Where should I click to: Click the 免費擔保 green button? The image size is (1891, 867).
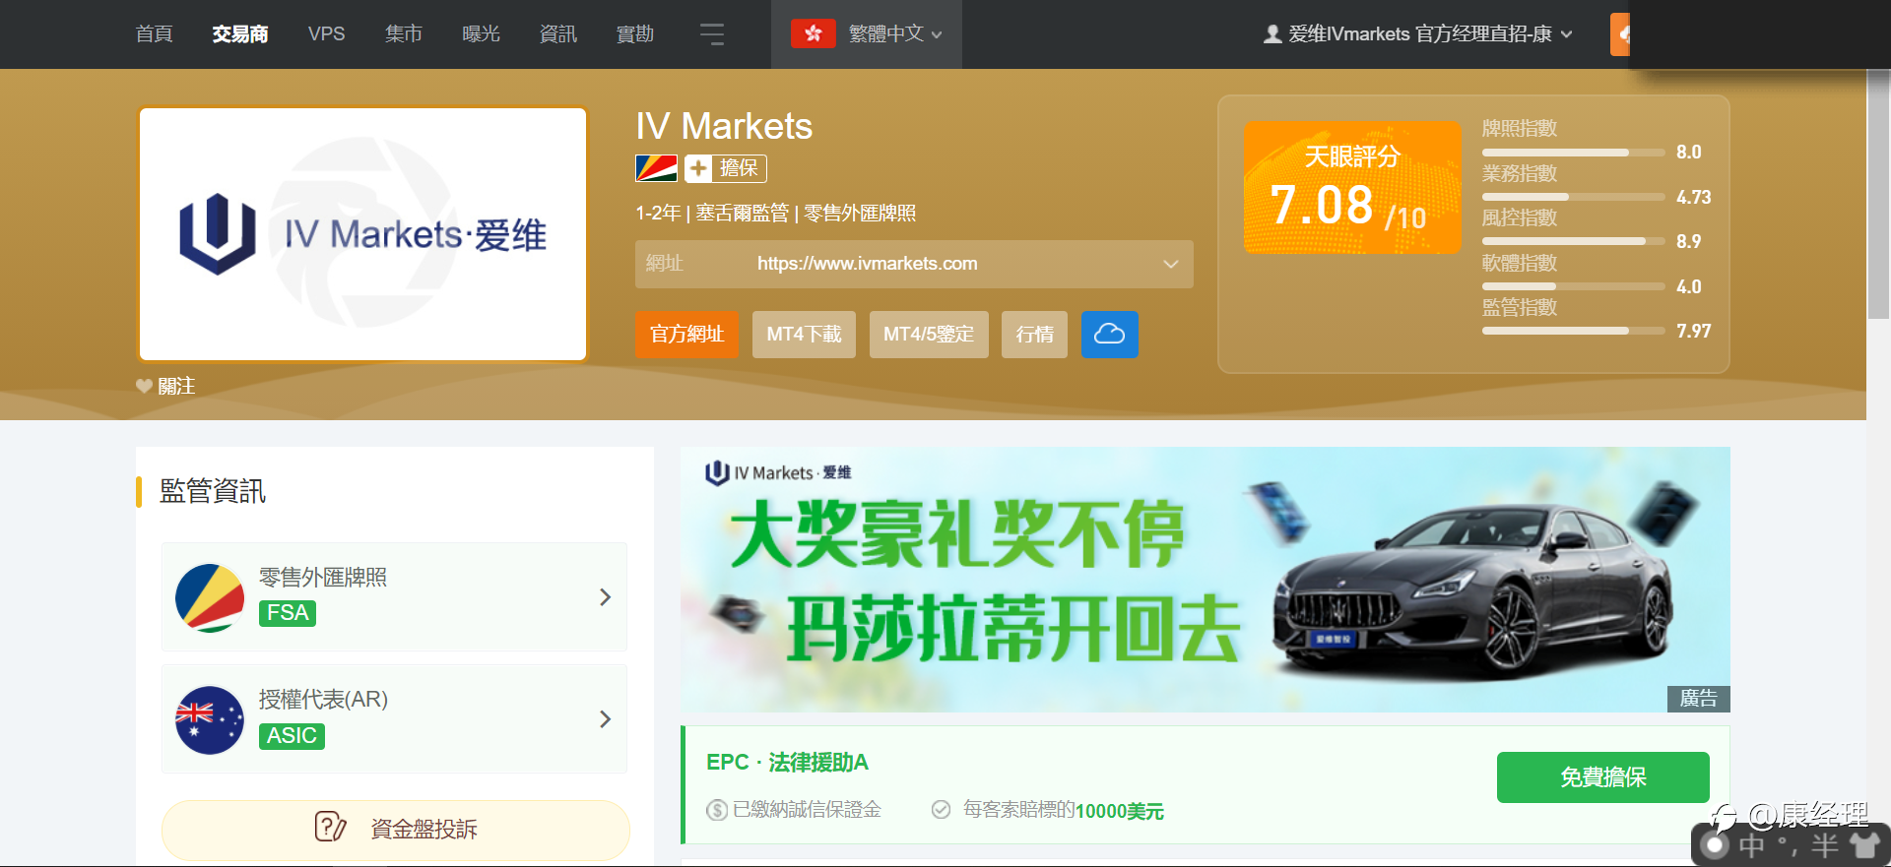[x=1602, y=777]
